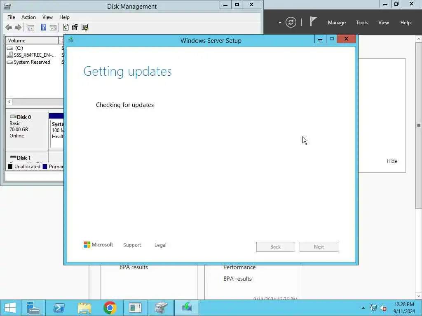Click the Back button in Setup

pyautogui.click(x=276, y=247)
